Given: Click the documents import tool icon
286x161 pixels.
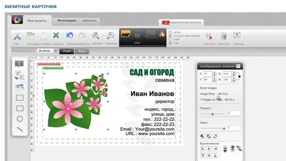Looking at the screenshot, I should tap(19, 76).
